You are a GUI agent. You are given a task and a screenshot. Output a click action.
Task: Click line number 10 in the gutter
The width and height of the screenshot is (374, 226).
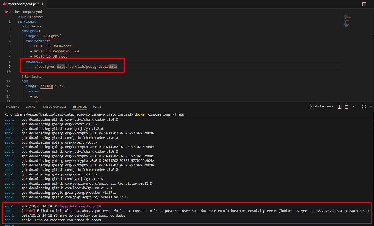click(x=8, y=71)
